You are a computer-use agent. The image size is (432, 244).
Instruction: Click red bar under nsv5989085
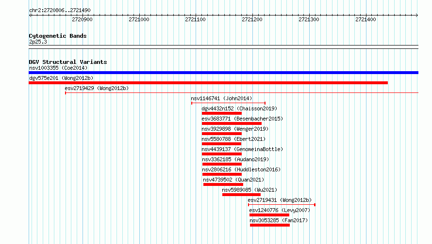[x=241, y=195]
